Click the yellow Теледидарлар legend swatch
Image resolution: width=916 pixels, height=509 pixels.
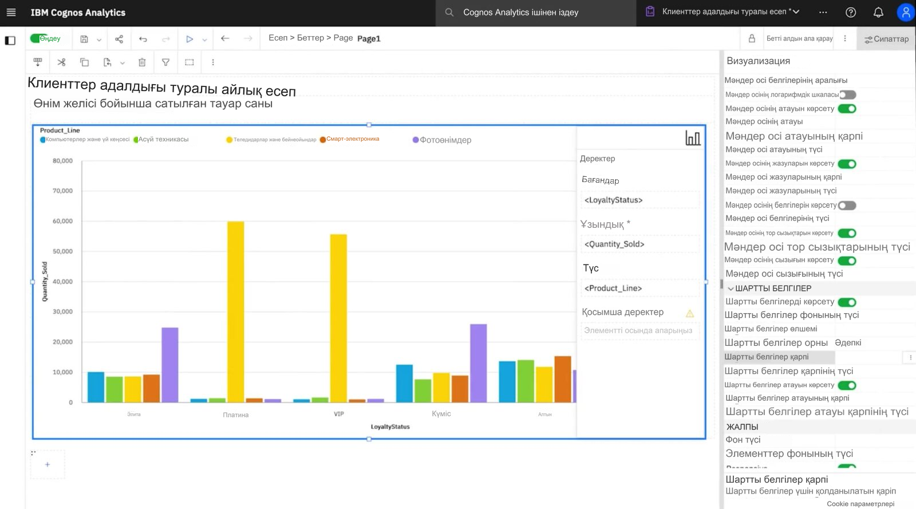[x=230, y=140]
